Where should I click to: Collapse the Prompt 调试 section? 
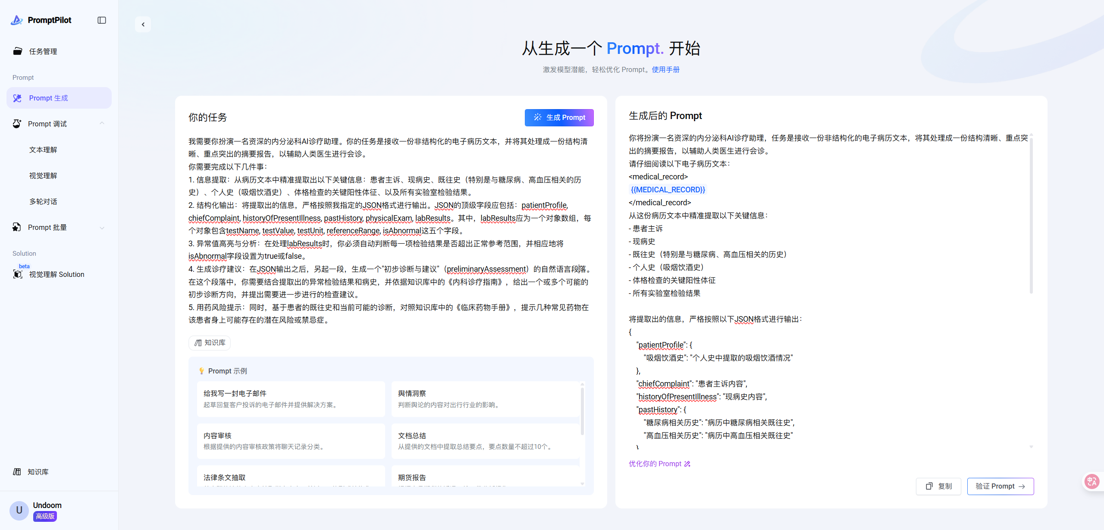click(x=102, y=124)
